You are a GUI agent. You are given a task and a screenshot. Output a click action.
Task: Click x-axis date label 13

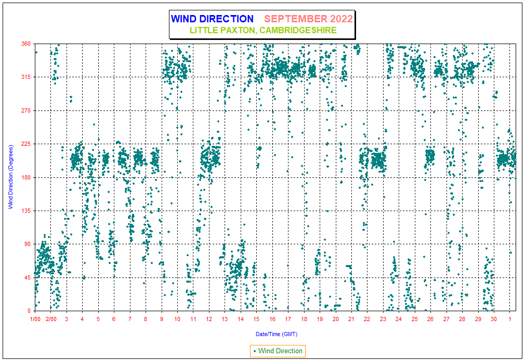pyautogui.click(x=225, y=320)
